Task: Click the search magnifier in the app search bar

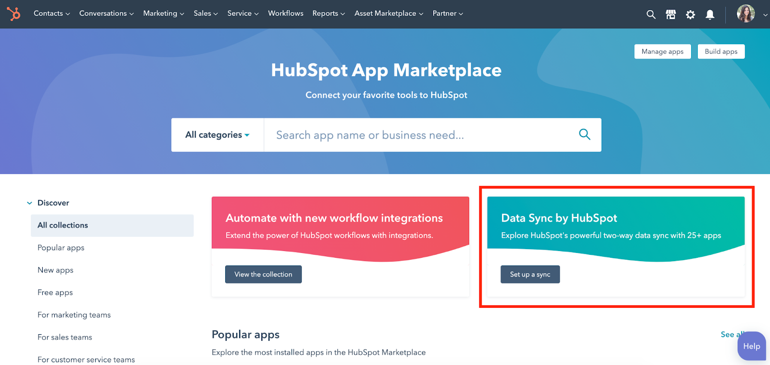Action: pos(584,134)
